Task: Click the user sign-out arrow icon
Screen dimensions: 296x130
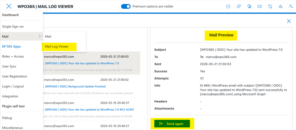Action: coord(291,6)
